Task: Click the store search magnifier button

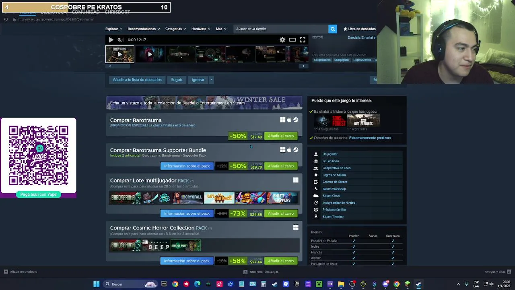Action: tap(333, 29)
